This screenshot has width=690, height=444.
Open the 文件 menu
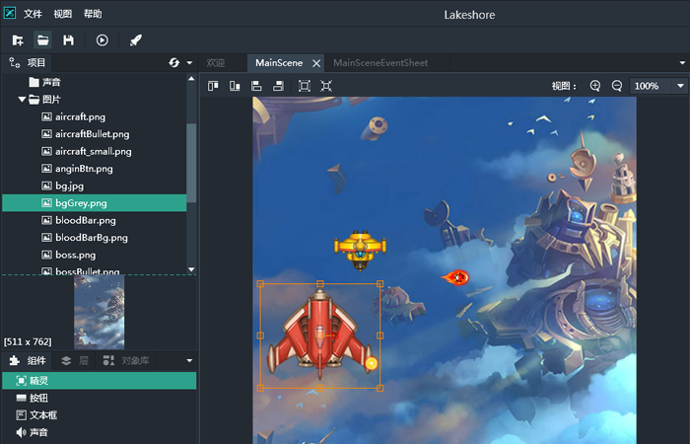33,14
